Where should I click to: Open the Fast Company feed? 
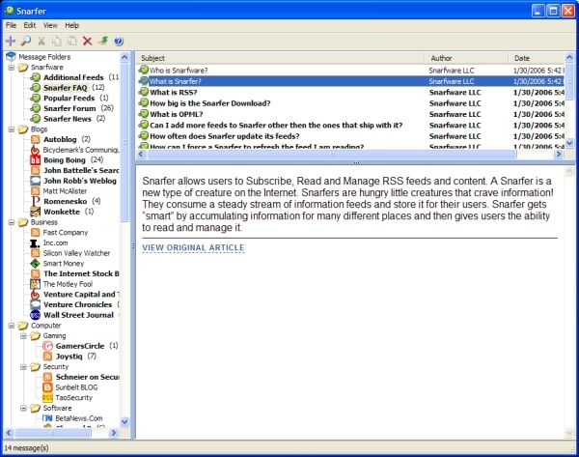pos(66,233)
